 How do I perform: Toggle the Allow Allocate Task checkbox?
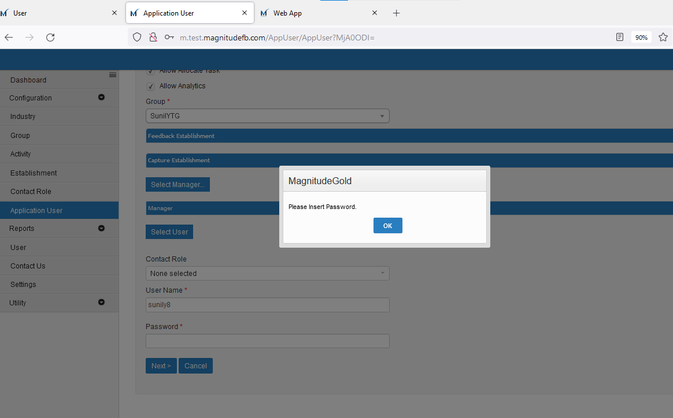150,72
